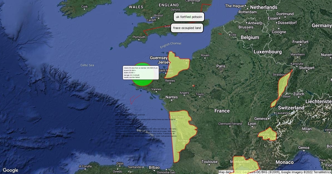Click the map data attribution text

pos(275,172)
